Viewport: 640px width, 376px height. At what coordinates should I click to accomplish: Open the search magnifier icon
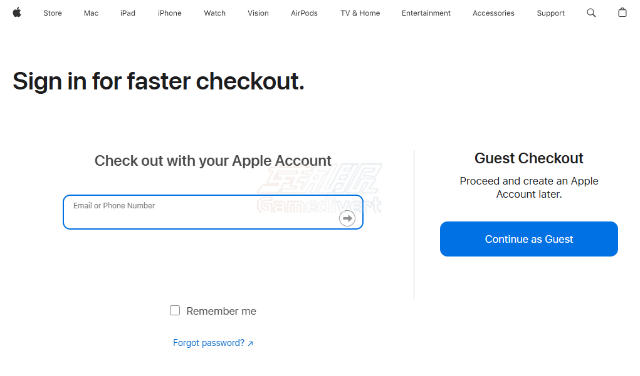click(x=591, y=13)
